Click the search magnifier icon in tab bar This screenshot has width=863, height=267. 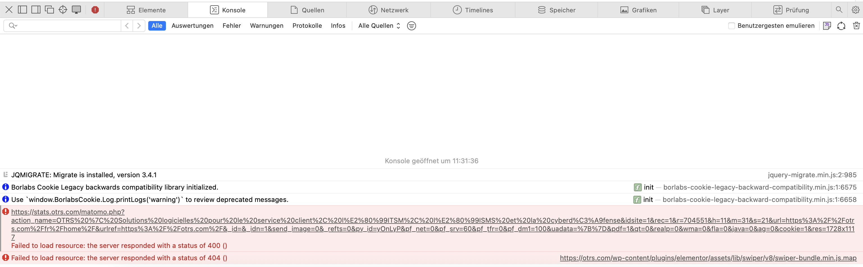(839, 10)
